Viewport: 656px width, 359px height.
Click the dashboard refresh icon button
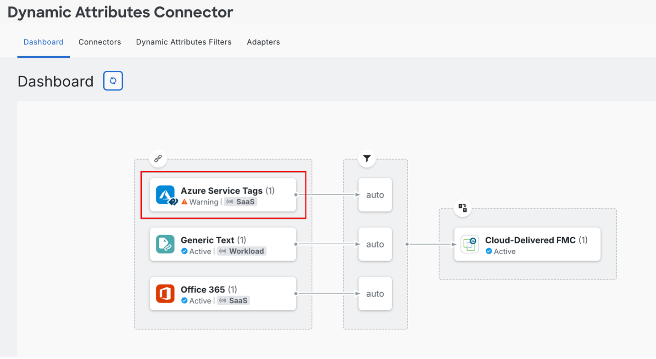113,81
